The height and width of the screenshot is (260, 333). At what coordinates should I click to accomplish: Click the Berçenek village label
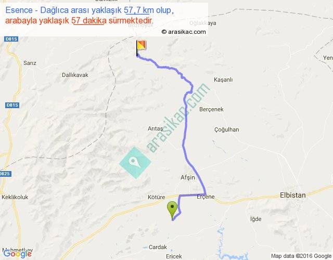[x=211, y=109]
